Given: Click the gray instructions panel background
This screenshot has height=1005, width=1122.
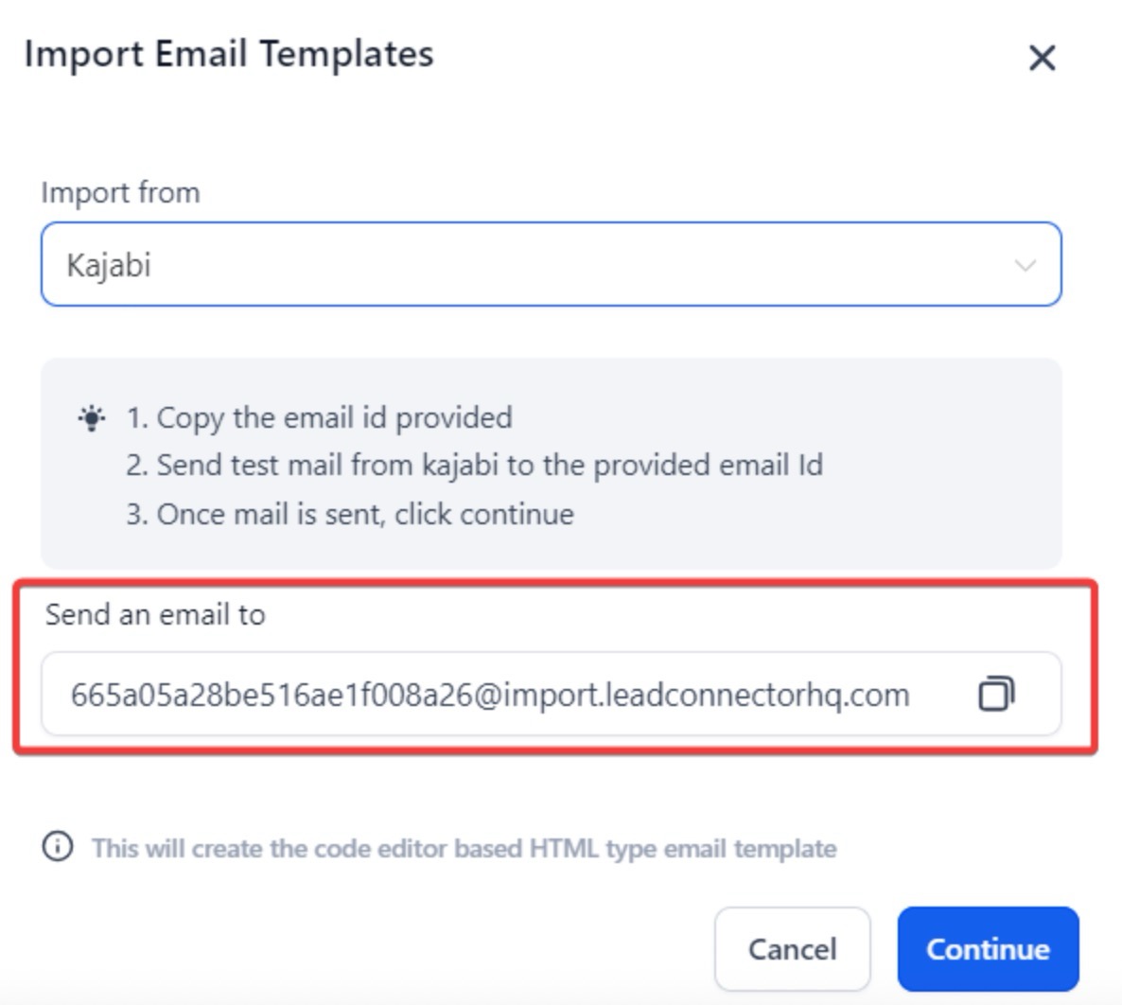Looking at the screenshot, I should (x=851, y=530).
